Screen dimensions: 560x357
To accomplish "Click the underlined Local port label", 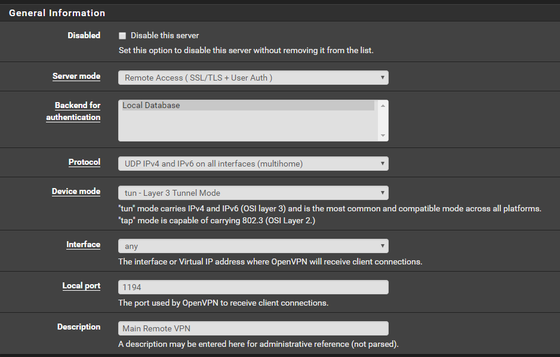I will 81,286.
